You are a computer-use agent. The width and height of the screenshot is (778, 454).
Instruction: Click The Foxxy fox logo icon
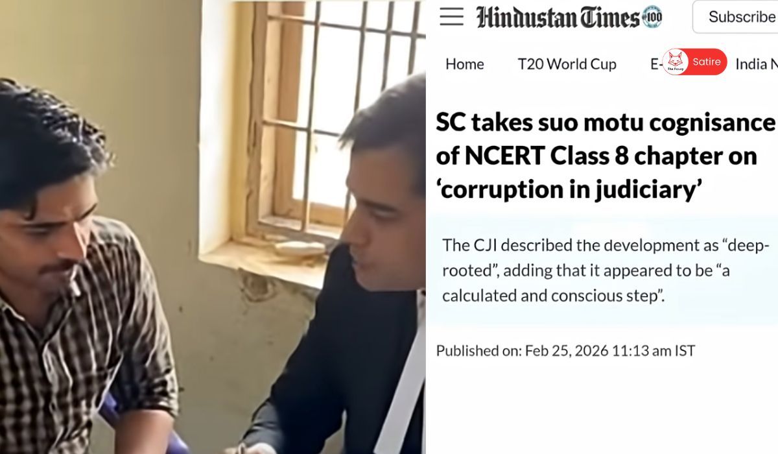coord(676,62)
